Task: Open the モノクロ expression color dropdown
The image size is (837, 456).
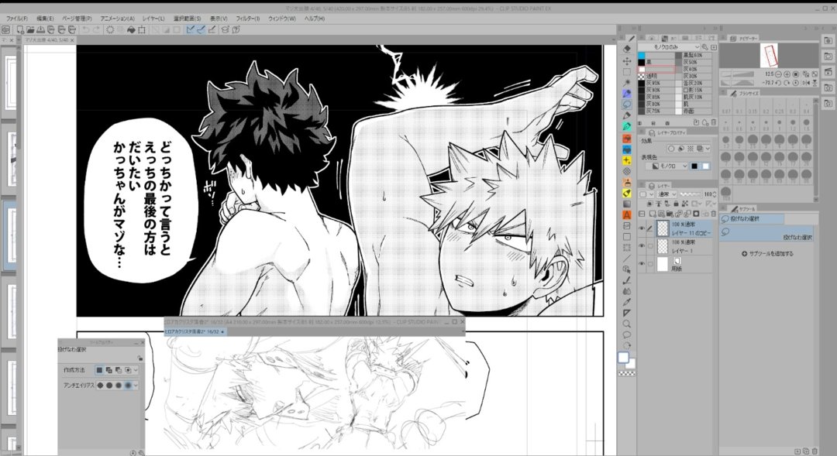Action: point(666,166)
